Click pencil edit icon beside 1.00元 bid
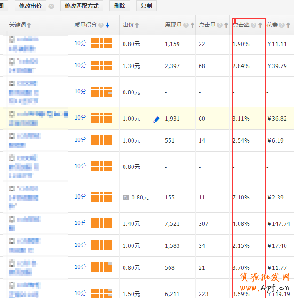 pyautogui.click(x=156, y=120)
